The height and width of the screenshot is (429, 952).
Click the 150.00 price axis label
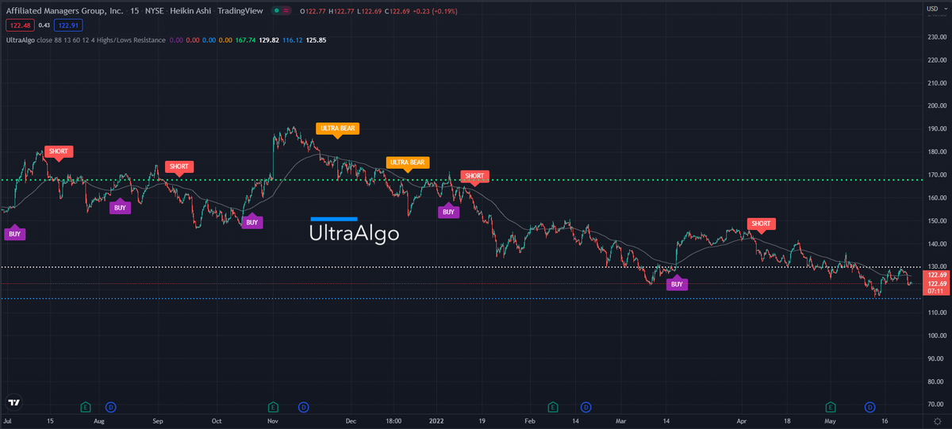click(937, 220)
